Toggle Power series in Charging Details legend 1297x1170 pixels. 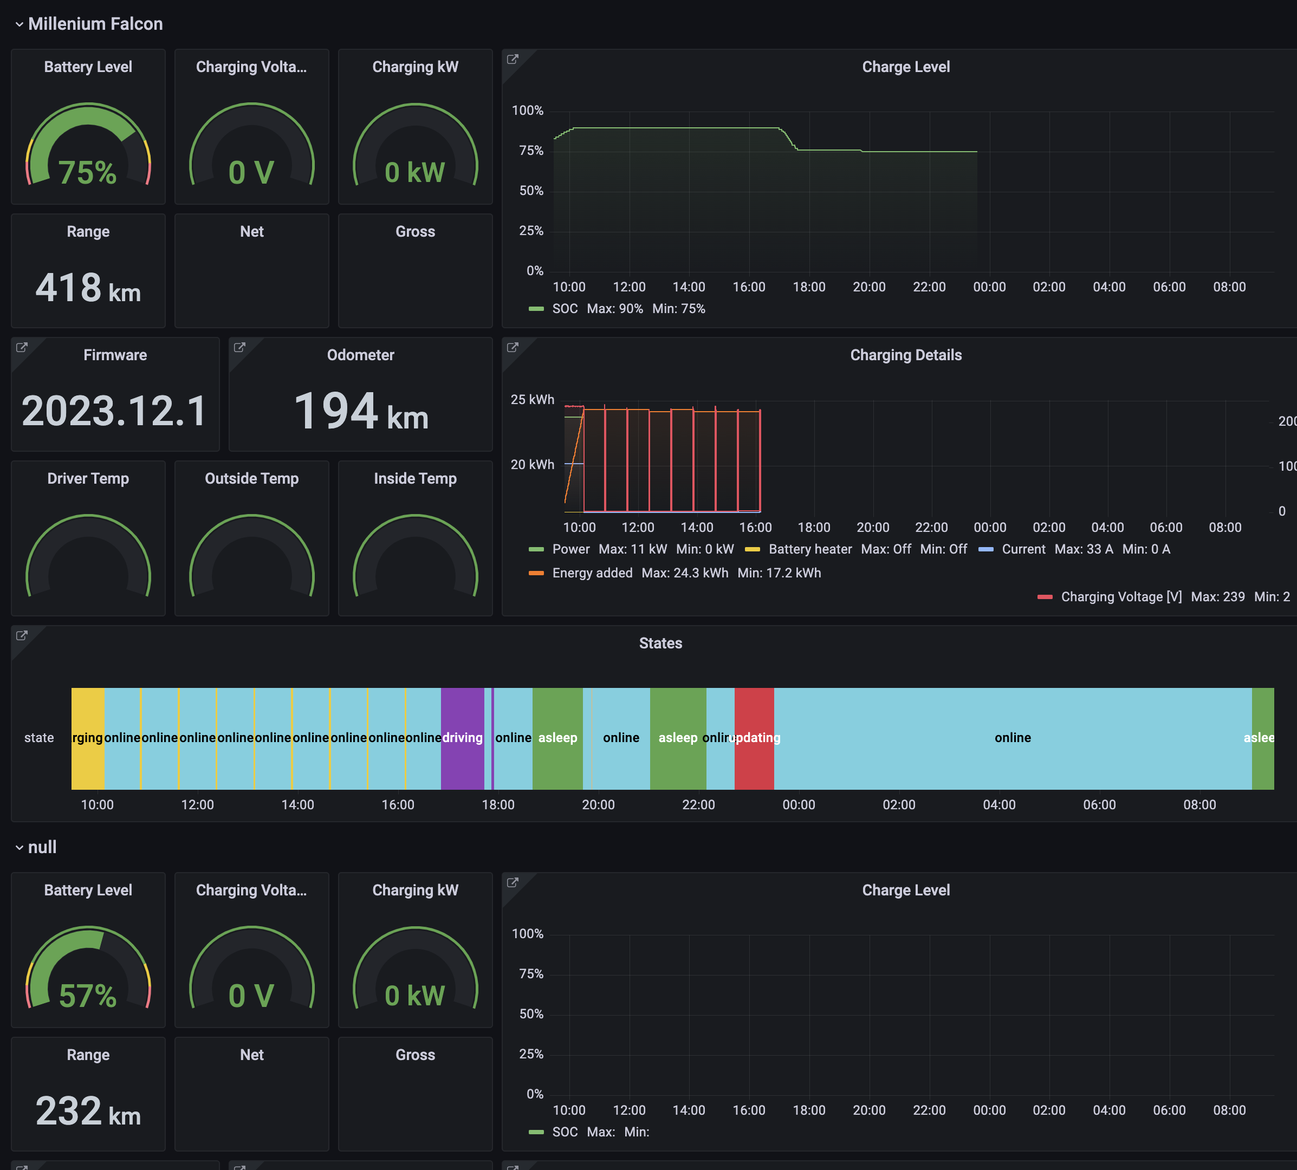(x=570, y=549)
